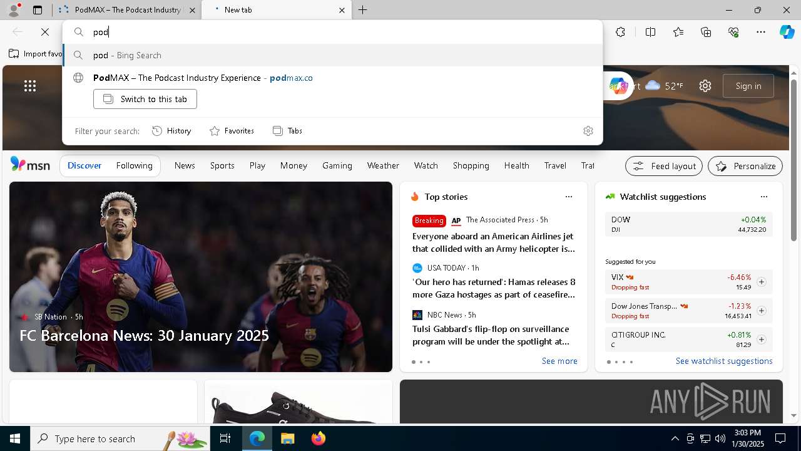Open News category
The image size is (801, 451).
185,165
